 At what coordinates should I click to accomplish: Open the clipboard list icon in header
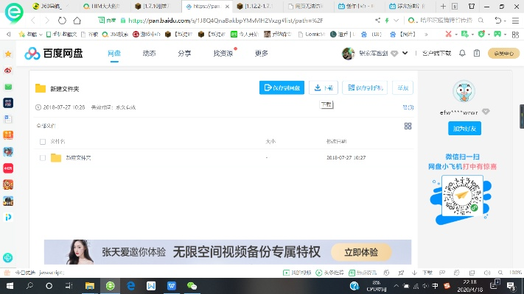coord(477,53)
